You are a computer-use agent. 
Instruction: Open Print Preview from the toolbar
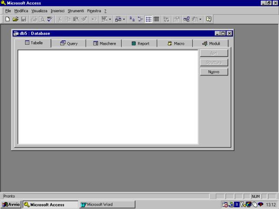click(x=42, y=19)
